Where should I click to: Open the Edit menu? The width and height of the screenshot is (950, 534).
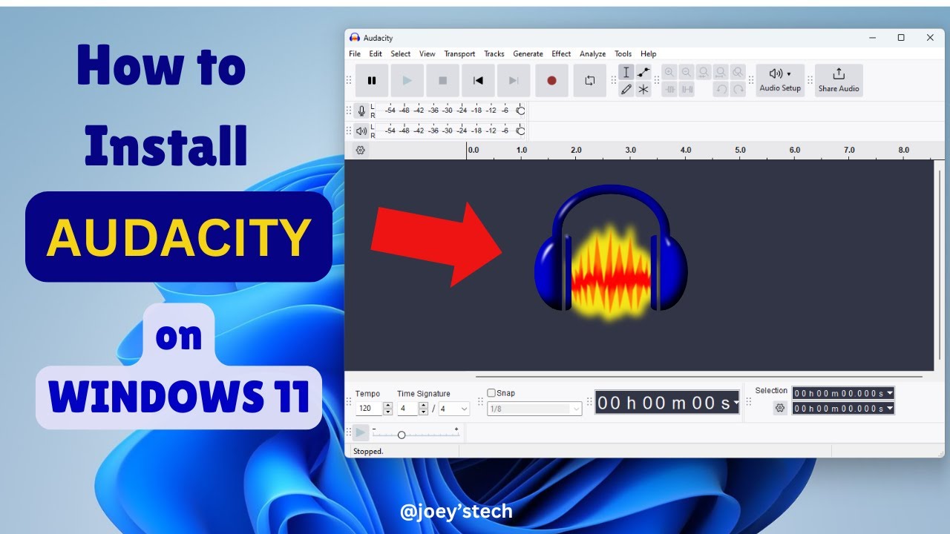tap(376, 53)
